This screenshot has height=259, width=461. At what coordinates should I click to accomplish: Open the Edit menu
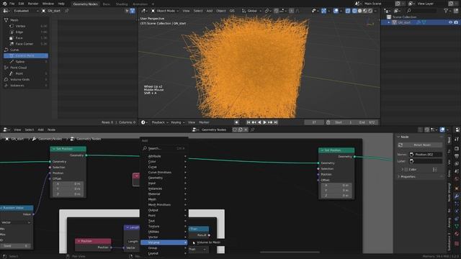[x=21, y=4]
